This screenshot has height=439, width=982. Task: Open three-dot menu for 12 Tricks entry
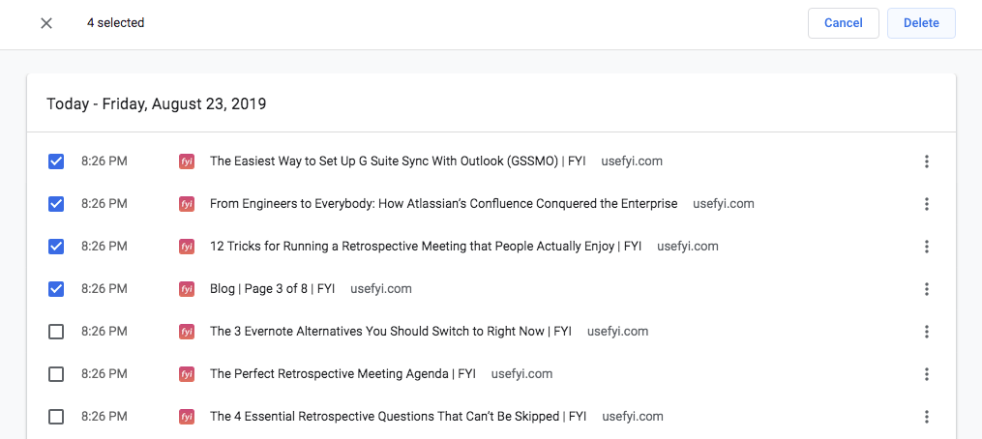coord(926,247)
